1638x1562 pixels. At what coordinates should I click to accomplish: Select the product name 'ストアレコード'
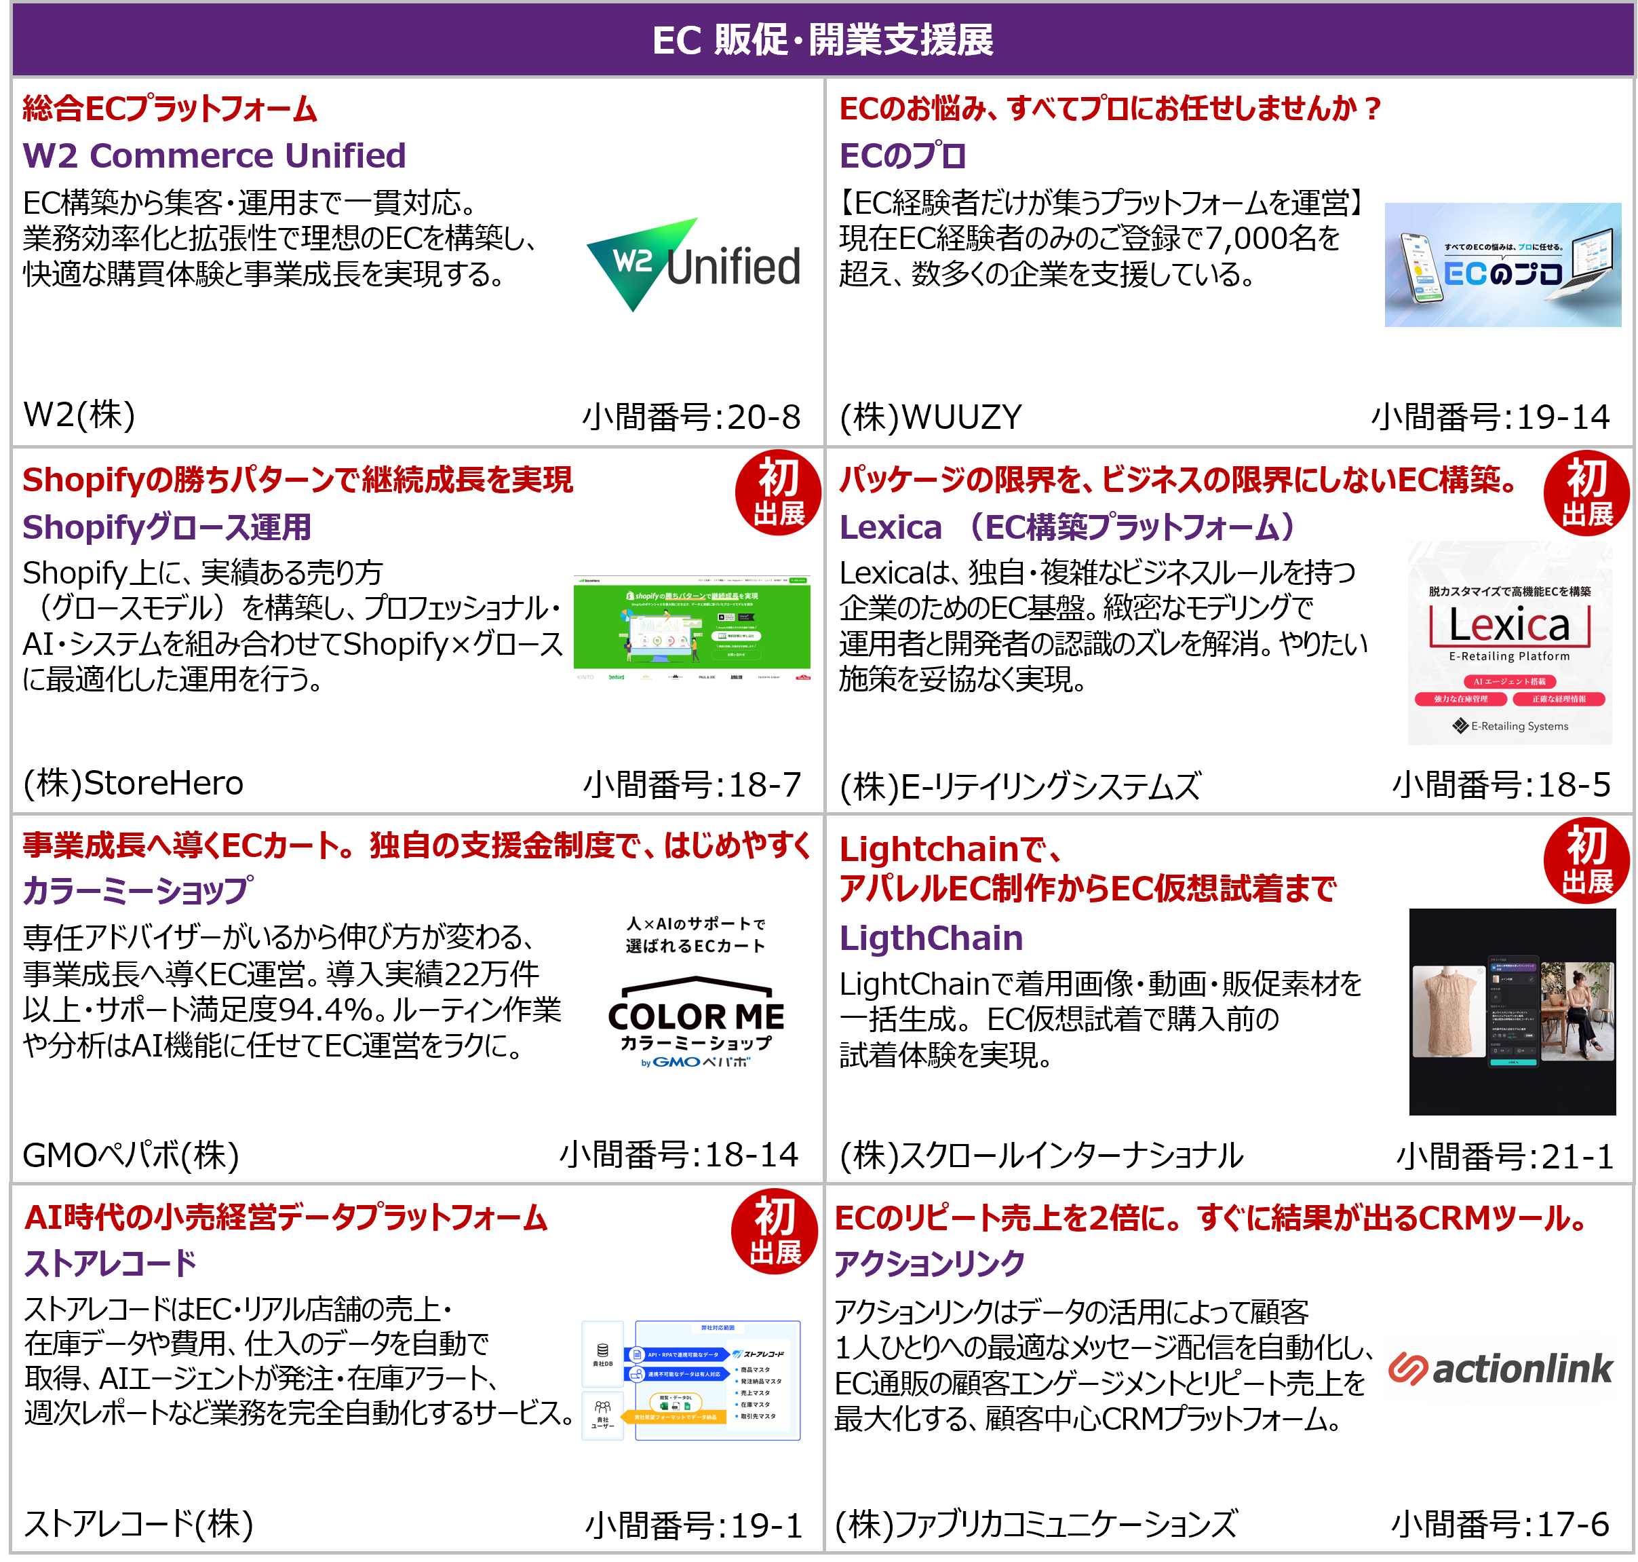pyautogui.click(x=110, y=1263)
